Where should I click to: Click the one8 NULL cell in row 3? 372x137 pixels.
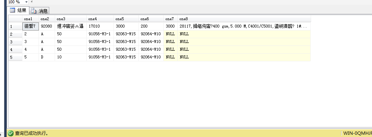click(x=244, y=42)
